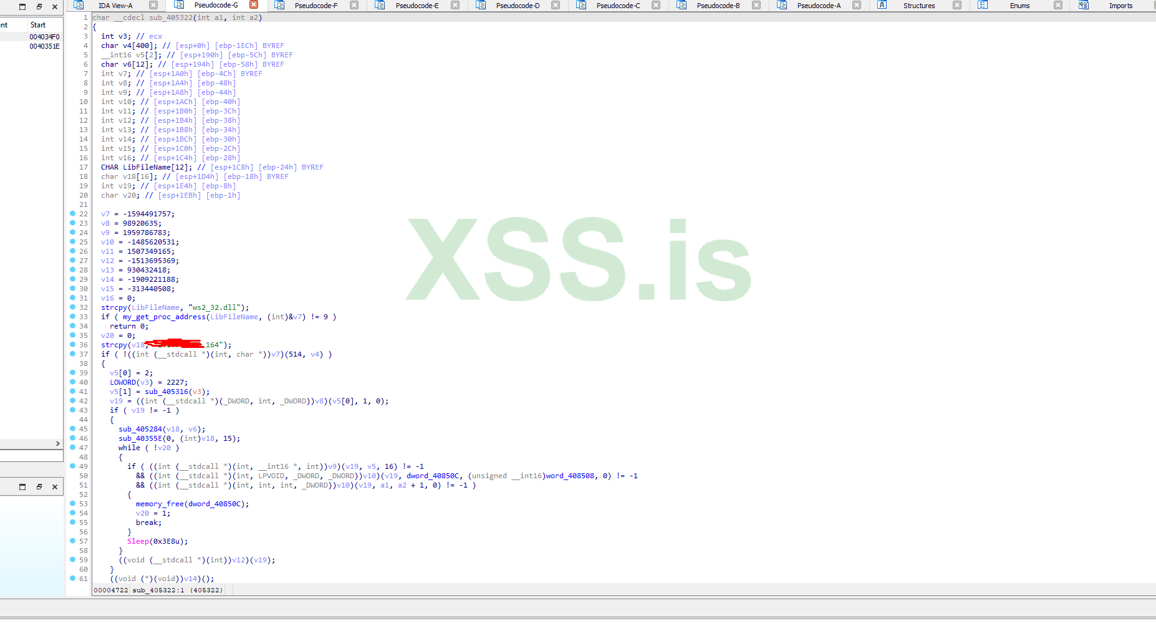The width and height of the screenshot is (1156, 626).
Task: Click the sub_405316 function call
Action: (x=166, y=392)
